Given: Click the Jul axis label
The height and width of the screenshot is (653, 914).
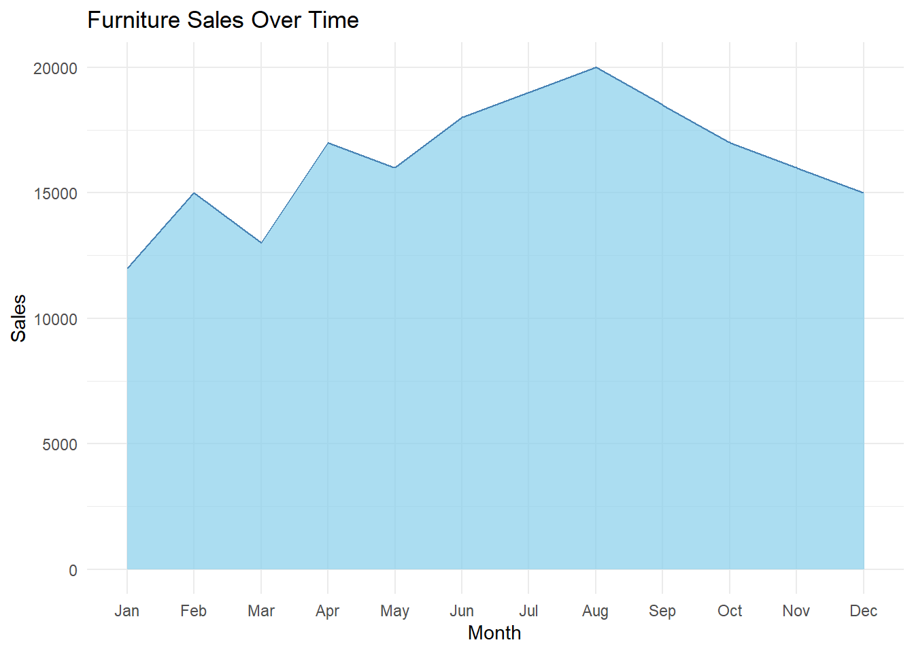Looking at the screenshot, I should pos(528,611).
